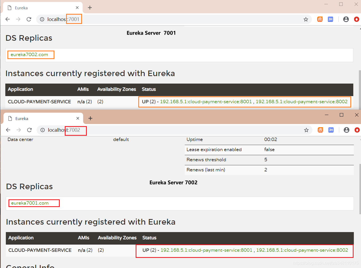Open profile avatar in localhost:7001 window
Screen dimensions: 361x268
(346, 19)
